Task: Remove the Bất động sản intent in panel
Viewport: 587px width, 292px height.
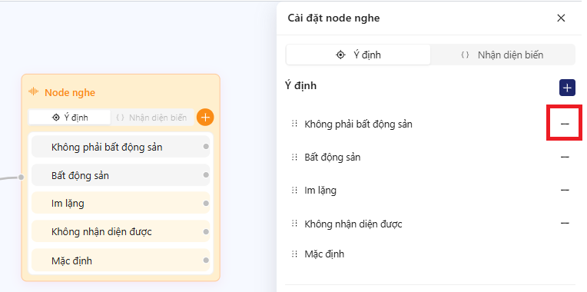Action: click(565, 157)
